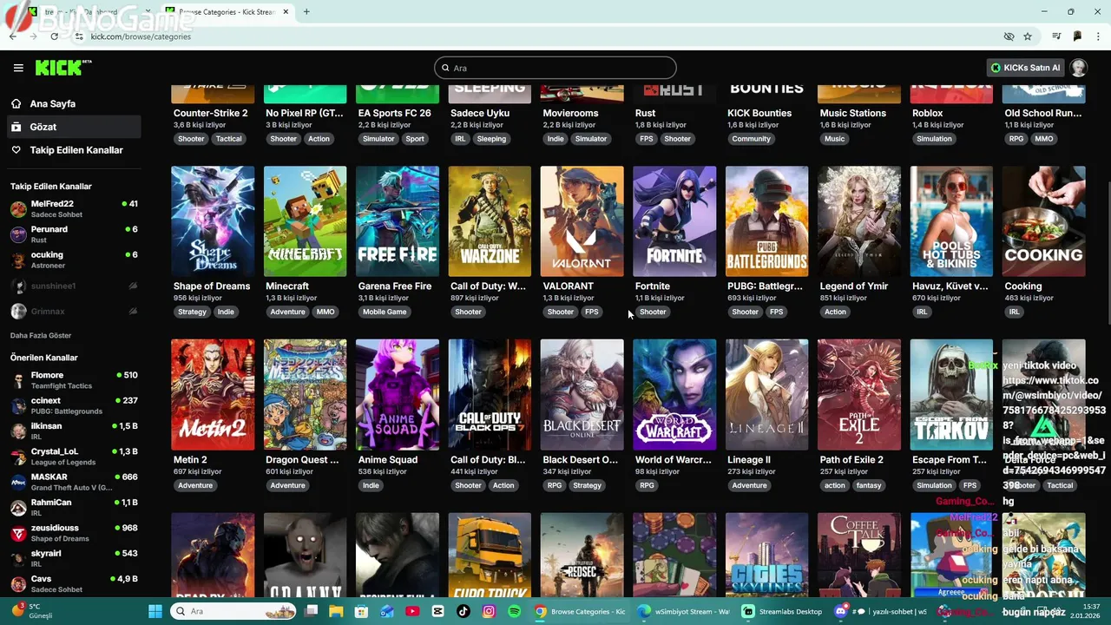This screenshot has width=1111, height=625.
Task: Open the weather widget on taskbar
Action: click(x=33, y=611)
